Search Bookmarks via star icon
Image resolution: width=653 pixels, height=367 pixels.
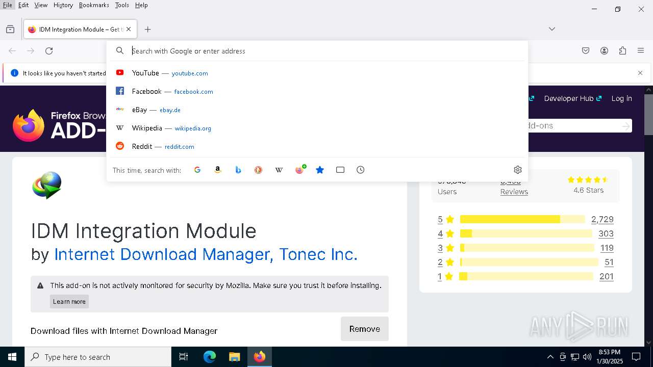(320, 170)
